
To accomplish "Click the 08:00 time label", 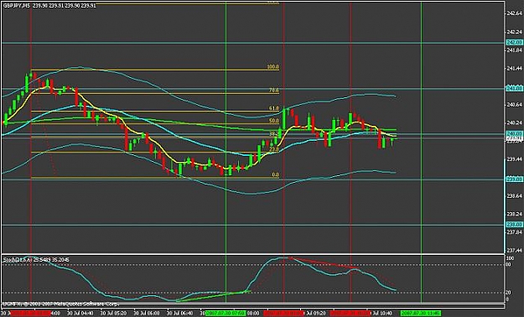I will tap(253, 314).
